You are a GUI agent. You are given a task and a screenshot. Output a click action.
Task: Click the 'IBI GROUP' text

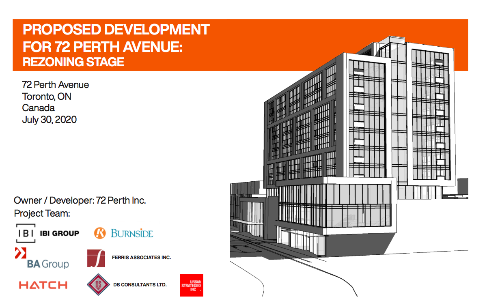point(60,233)
